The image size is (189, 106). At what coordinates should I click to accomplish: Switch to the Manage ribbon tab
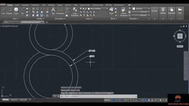coord(51,5)
